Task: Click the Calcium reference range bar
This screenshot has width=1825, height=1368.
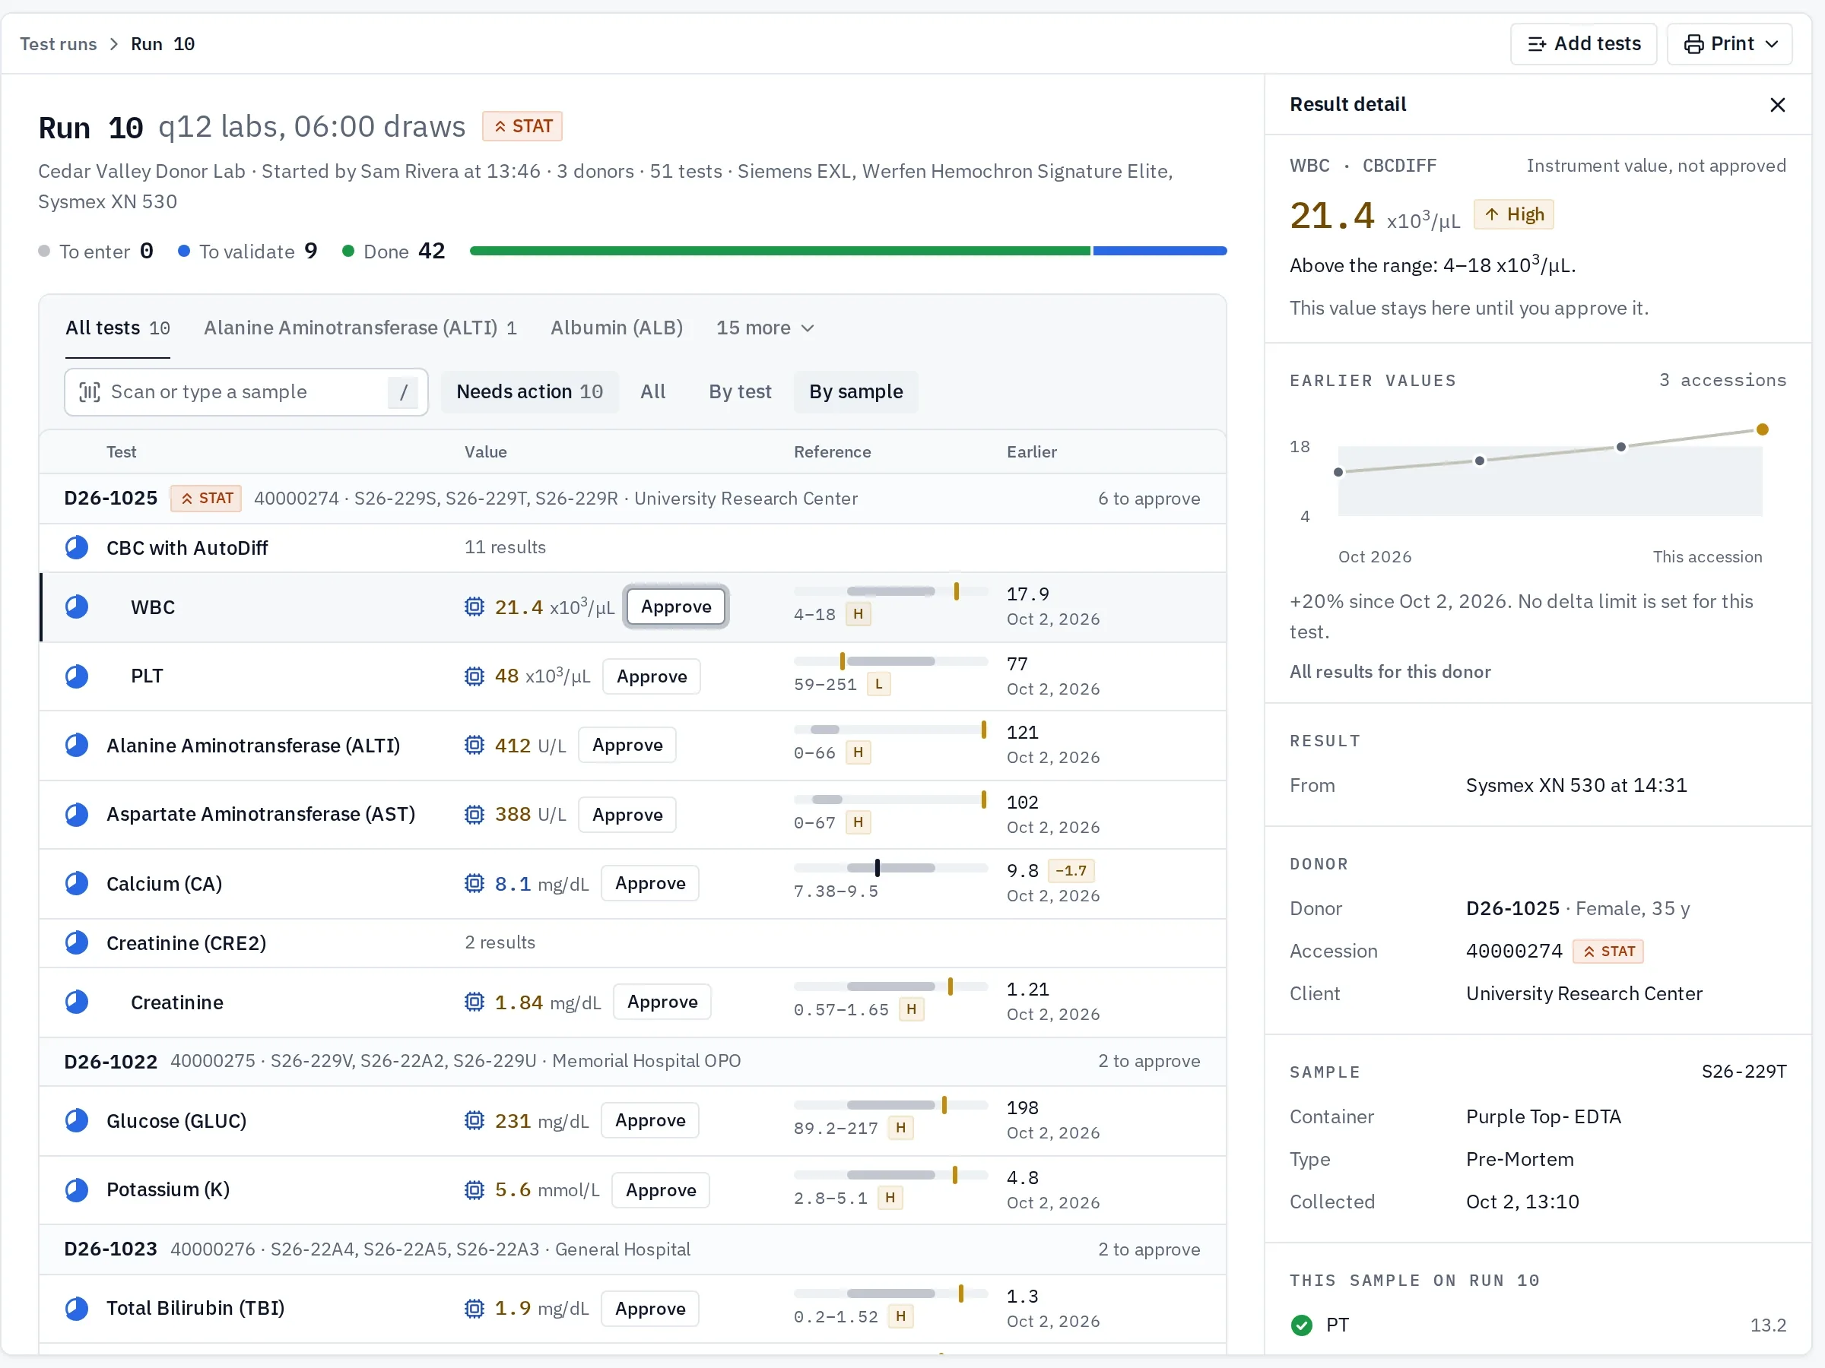Action: tap(890, 867)
